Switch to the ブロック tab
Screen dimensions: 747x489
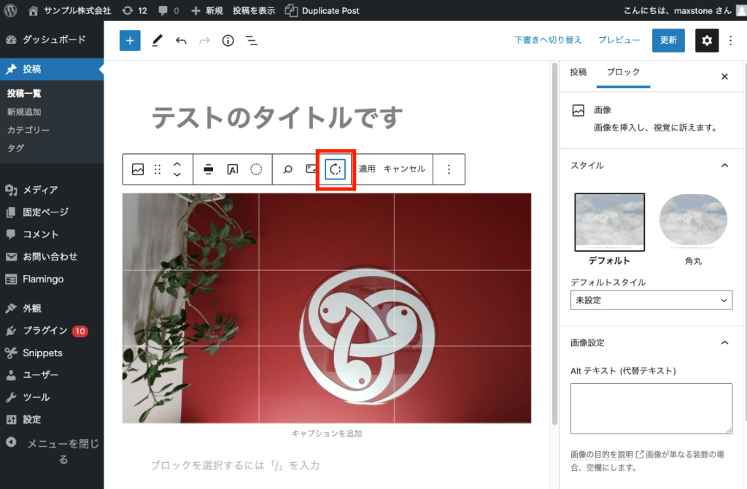623,73
